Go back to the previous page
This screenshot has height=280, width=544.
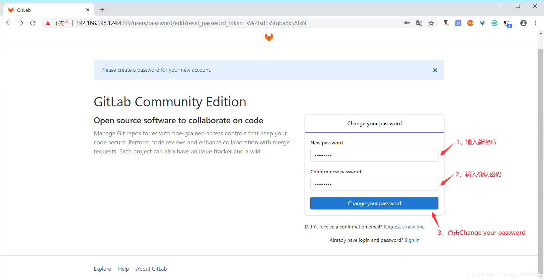[x=9, y=23]
